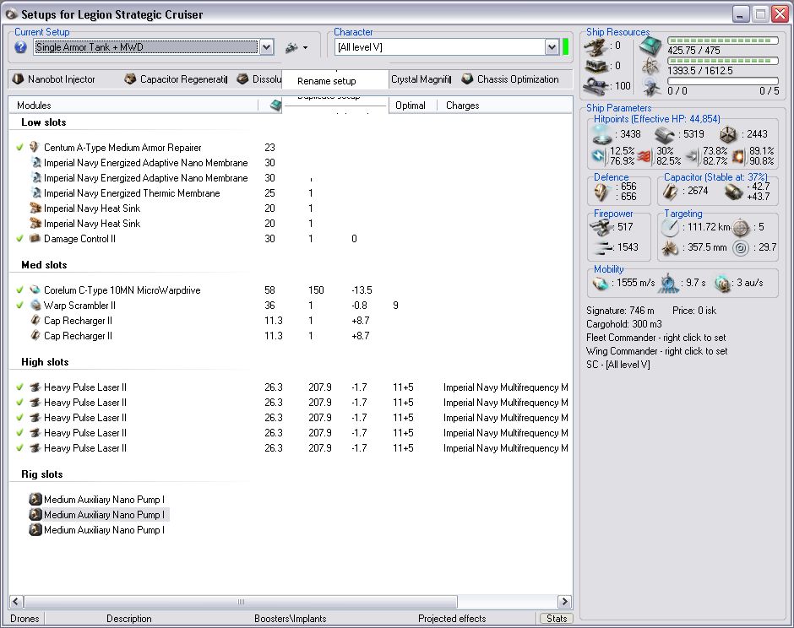Select Rename setup from the menu

coord(327,81)
